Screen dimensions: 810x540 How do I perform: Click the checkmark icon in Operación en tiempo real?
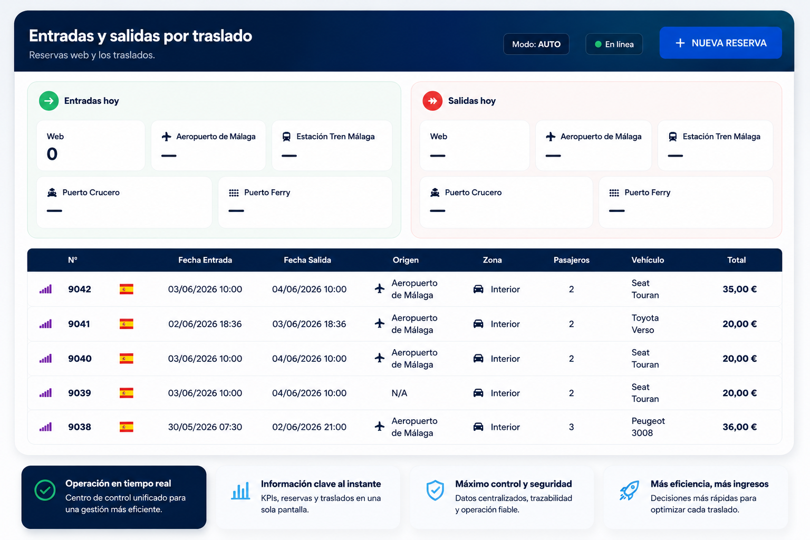click(x=45, y=490)
